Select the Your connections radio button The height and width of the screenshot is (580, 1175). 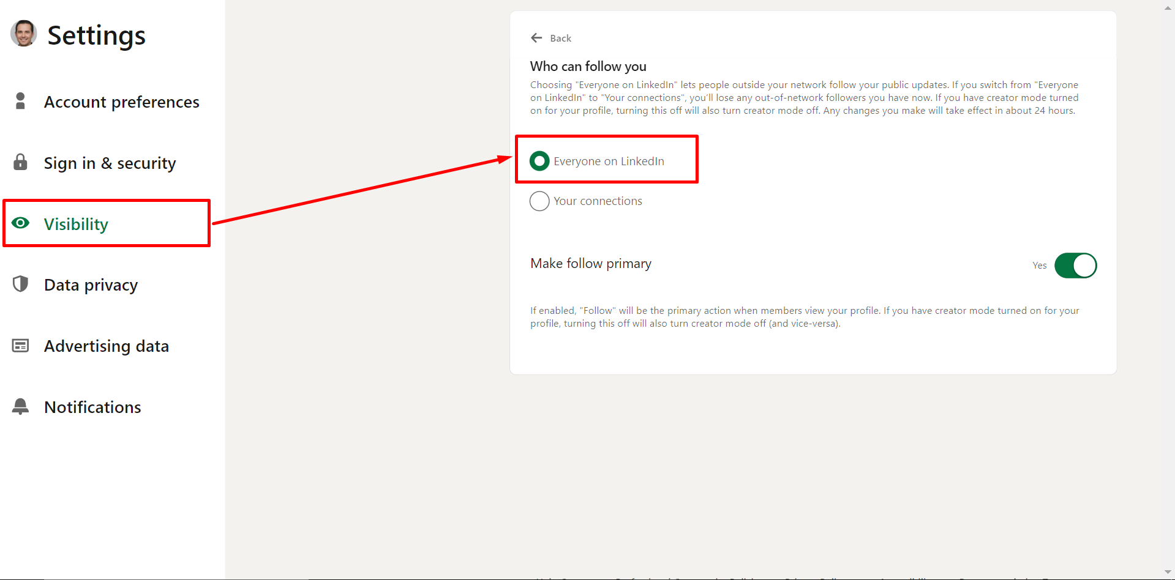pos(539,201)
